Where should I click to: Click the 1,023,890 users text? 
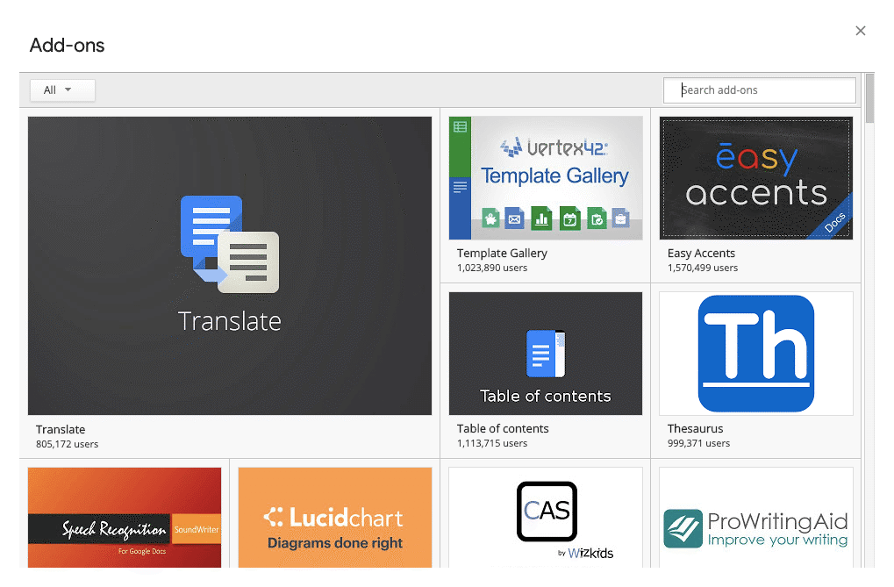tap(492, 268)
